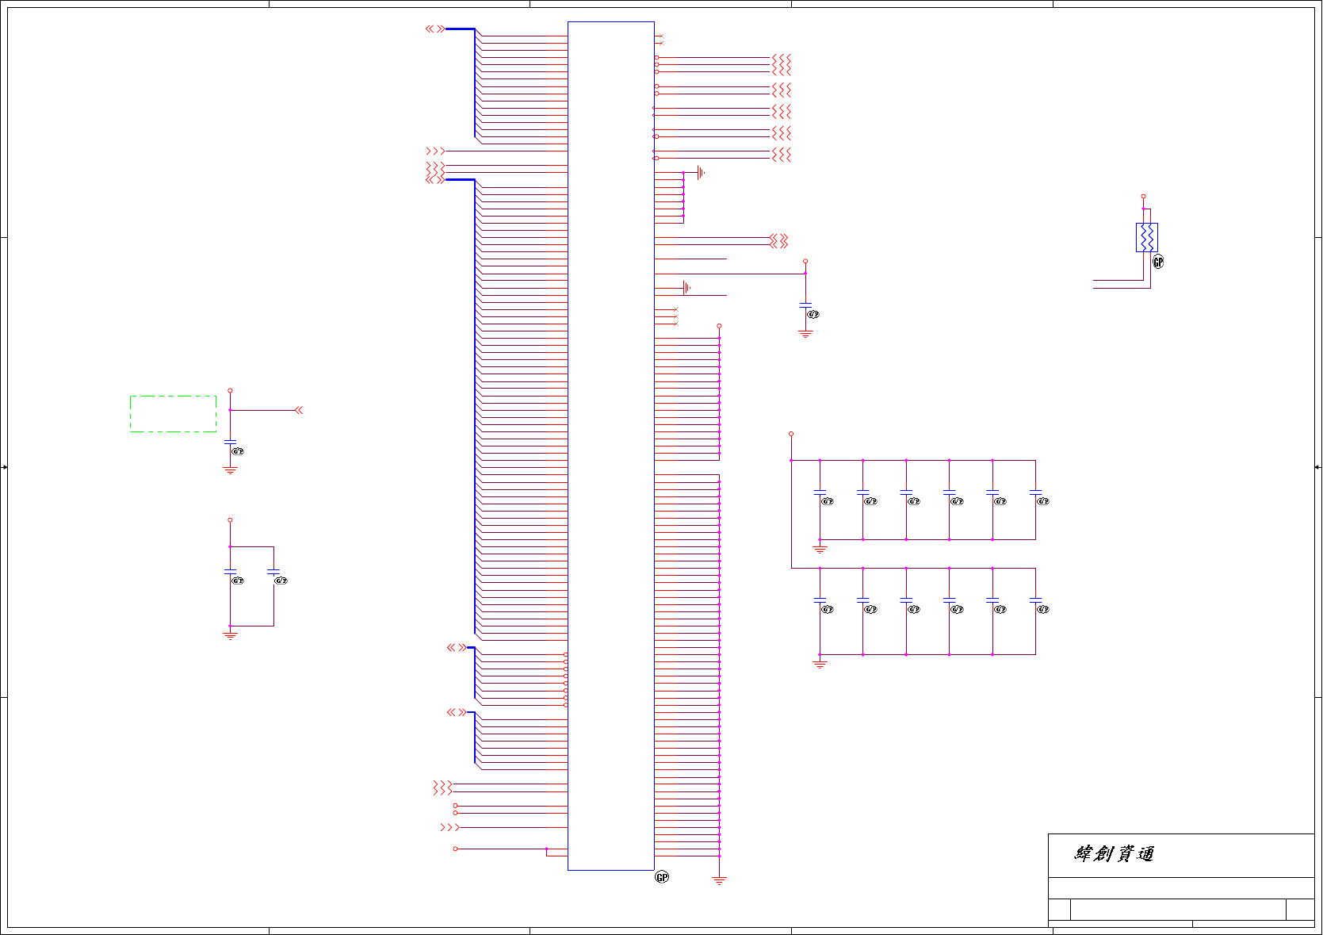1323x935 pixels.
Task: Click the power node above the resistor network
Action: tap(1143, 196)
